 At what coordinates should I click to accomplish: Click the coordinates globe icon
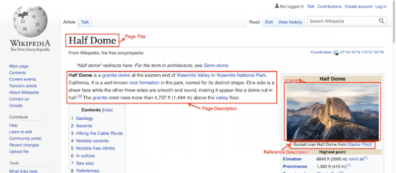click(x=336, y=52)
